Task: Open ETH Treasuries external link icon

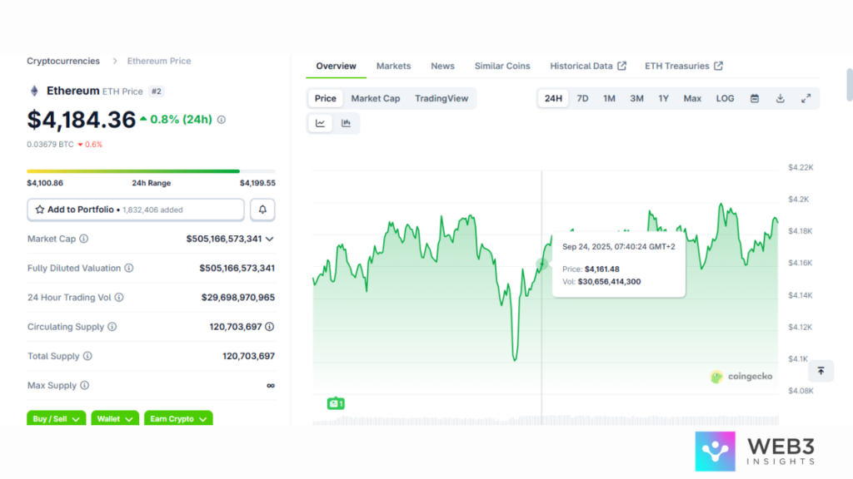Action: (x=719, y=66)
